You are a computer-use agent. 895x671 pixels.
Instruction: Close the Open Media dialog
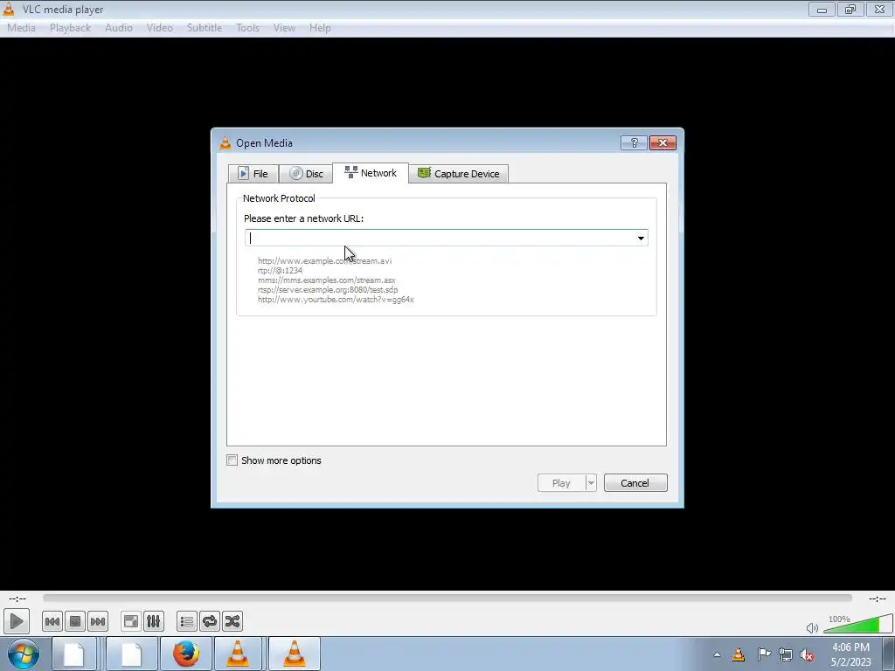coord(663,142)
